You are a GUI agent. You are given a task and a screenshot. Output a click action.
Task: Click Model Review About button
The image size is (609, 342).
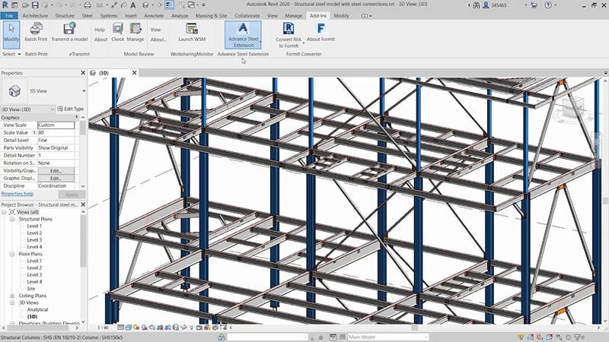(100, 40)
